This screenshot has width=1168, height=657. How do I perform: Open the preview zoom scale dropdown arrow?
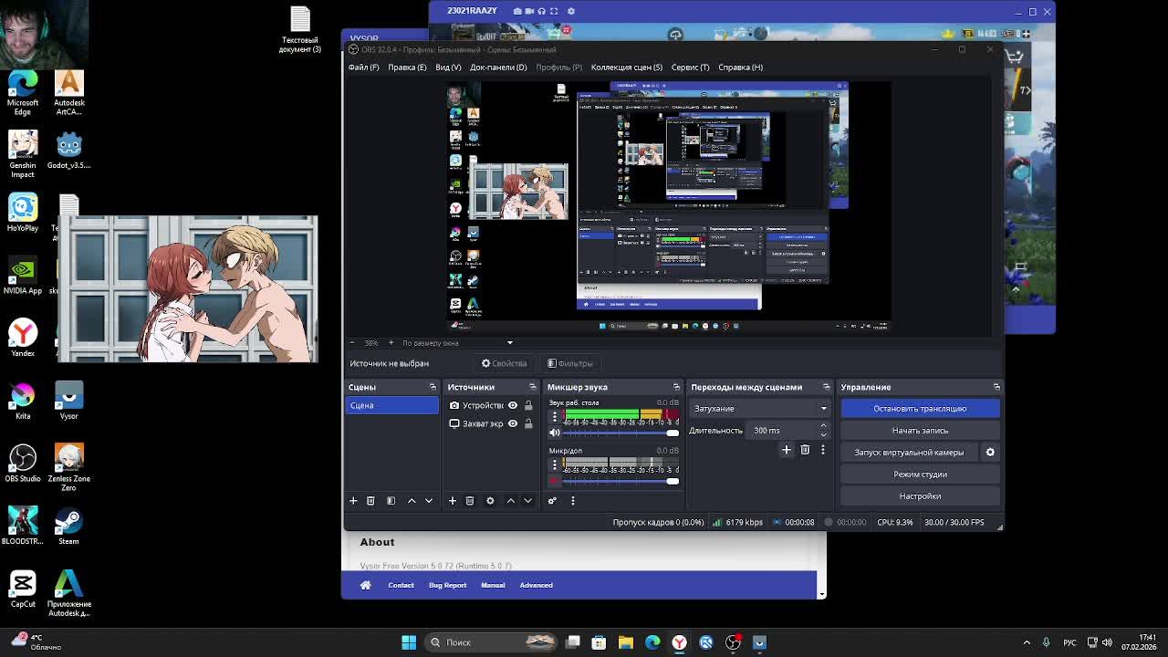(x=510, y=343)
